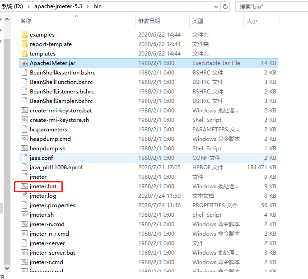Select the report-template folder name
308x279 pixels.
click(51, 44)
